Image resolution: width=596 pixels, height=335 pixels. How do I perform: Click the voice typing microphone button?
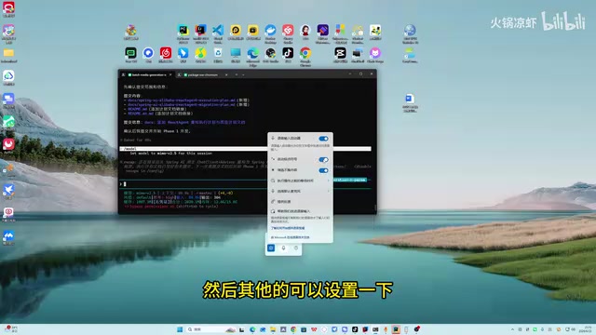[x=283, y=248]
